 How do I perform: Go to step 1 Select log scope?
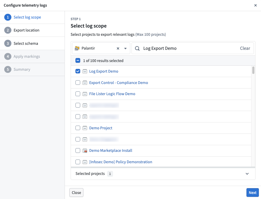(32, 17)
